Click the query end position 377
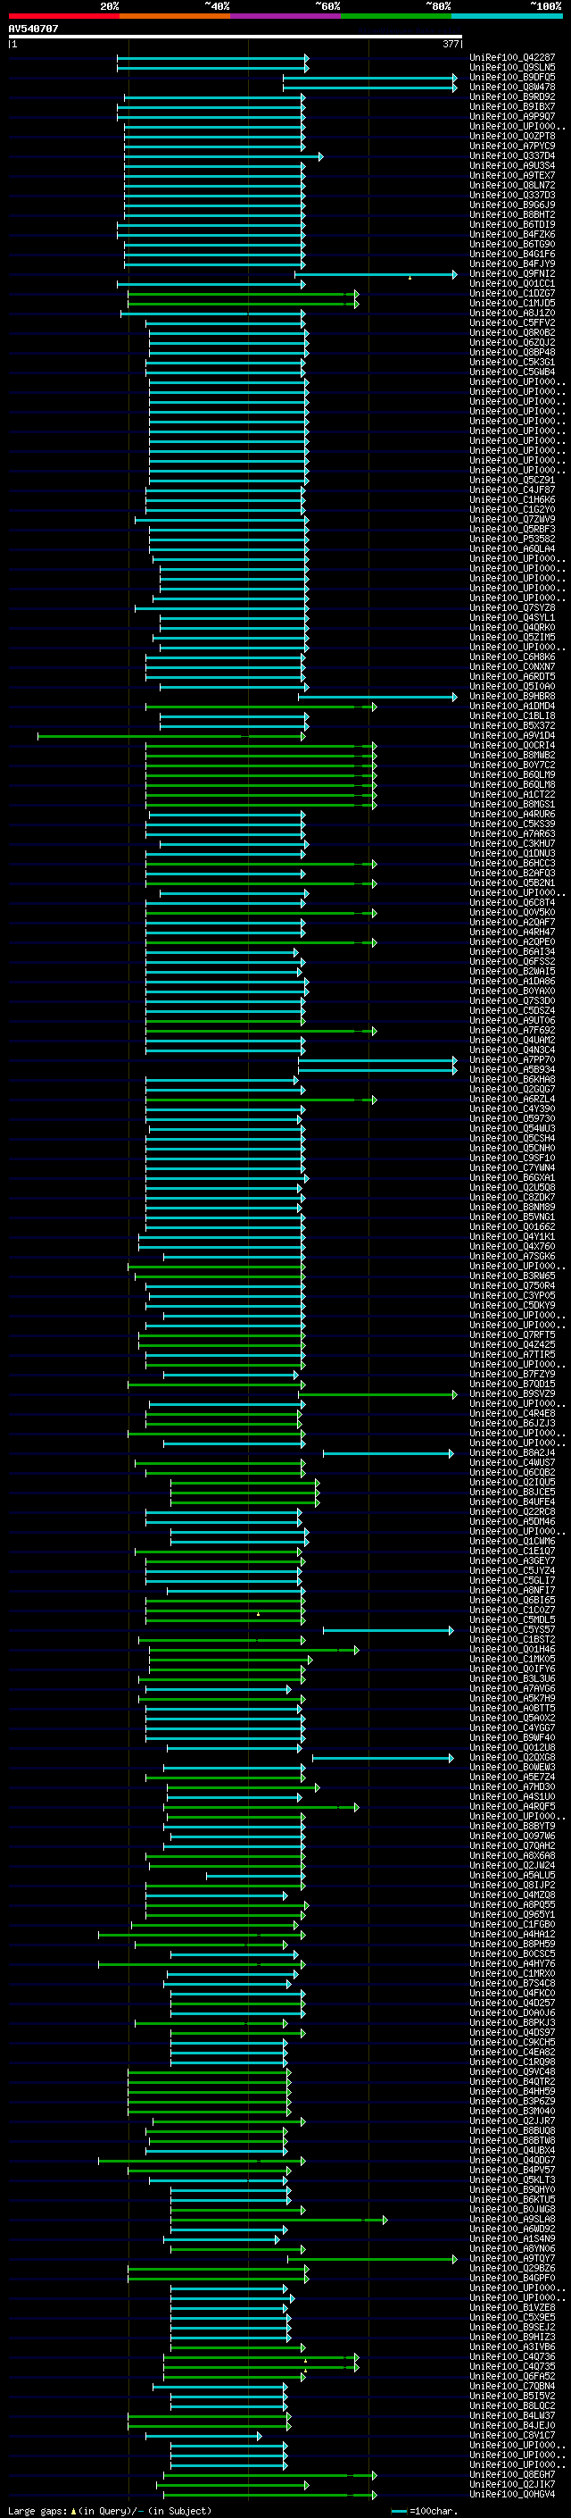571x2518 pixels. 451,44
